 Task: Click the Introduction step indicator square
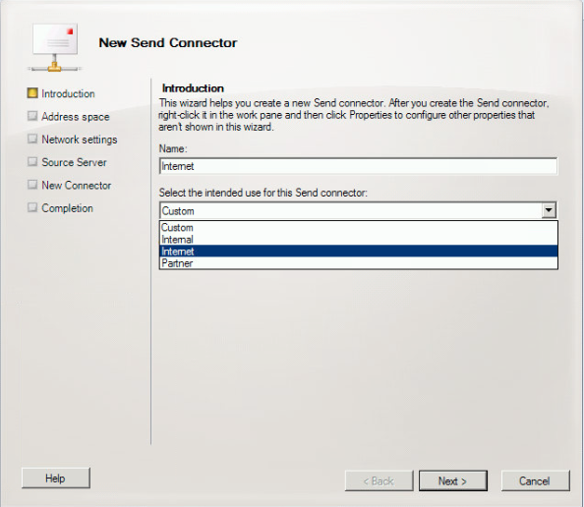32,93
